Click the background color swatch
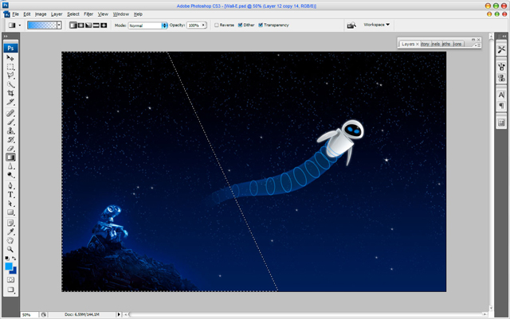510x319 pixels. pos(14,270)
